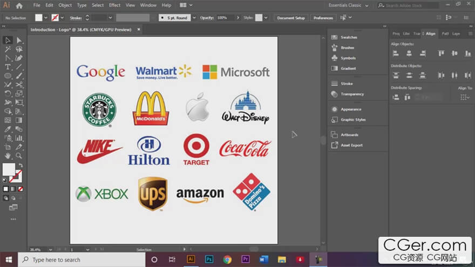The height and width of the screenshot is (267, 475).
Task: Set paint mode to Color
Action: (6, 189)
